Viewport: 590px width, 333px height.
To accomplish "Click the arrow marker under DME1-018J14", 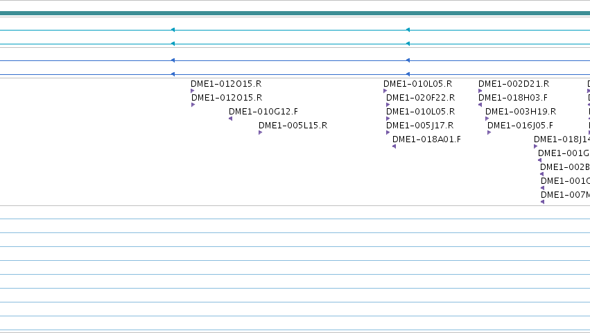I will (x=535, y=146).
